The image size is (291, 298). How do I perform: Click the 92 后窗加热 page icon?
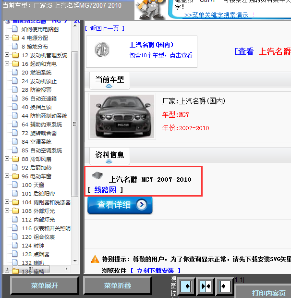[x=15, y=167]
